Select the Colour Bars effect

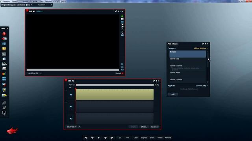coord(187,61)
